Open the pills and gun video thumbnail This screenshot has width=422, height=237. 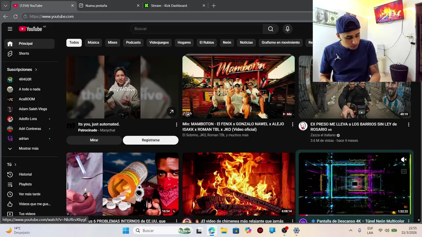pos(122,184)
